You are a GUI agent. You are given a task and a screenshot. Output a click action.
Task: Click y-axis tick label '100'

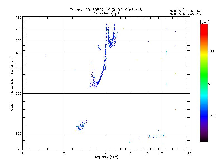point(18,134)
